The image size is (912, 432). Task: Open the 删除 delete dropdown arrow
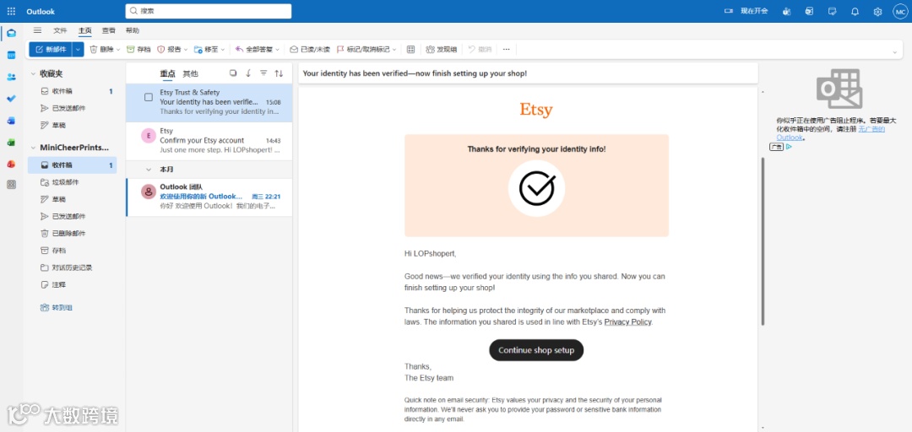click(118, 50)
